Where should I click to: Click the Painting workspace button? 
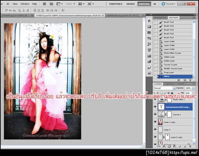coord(144,4)
